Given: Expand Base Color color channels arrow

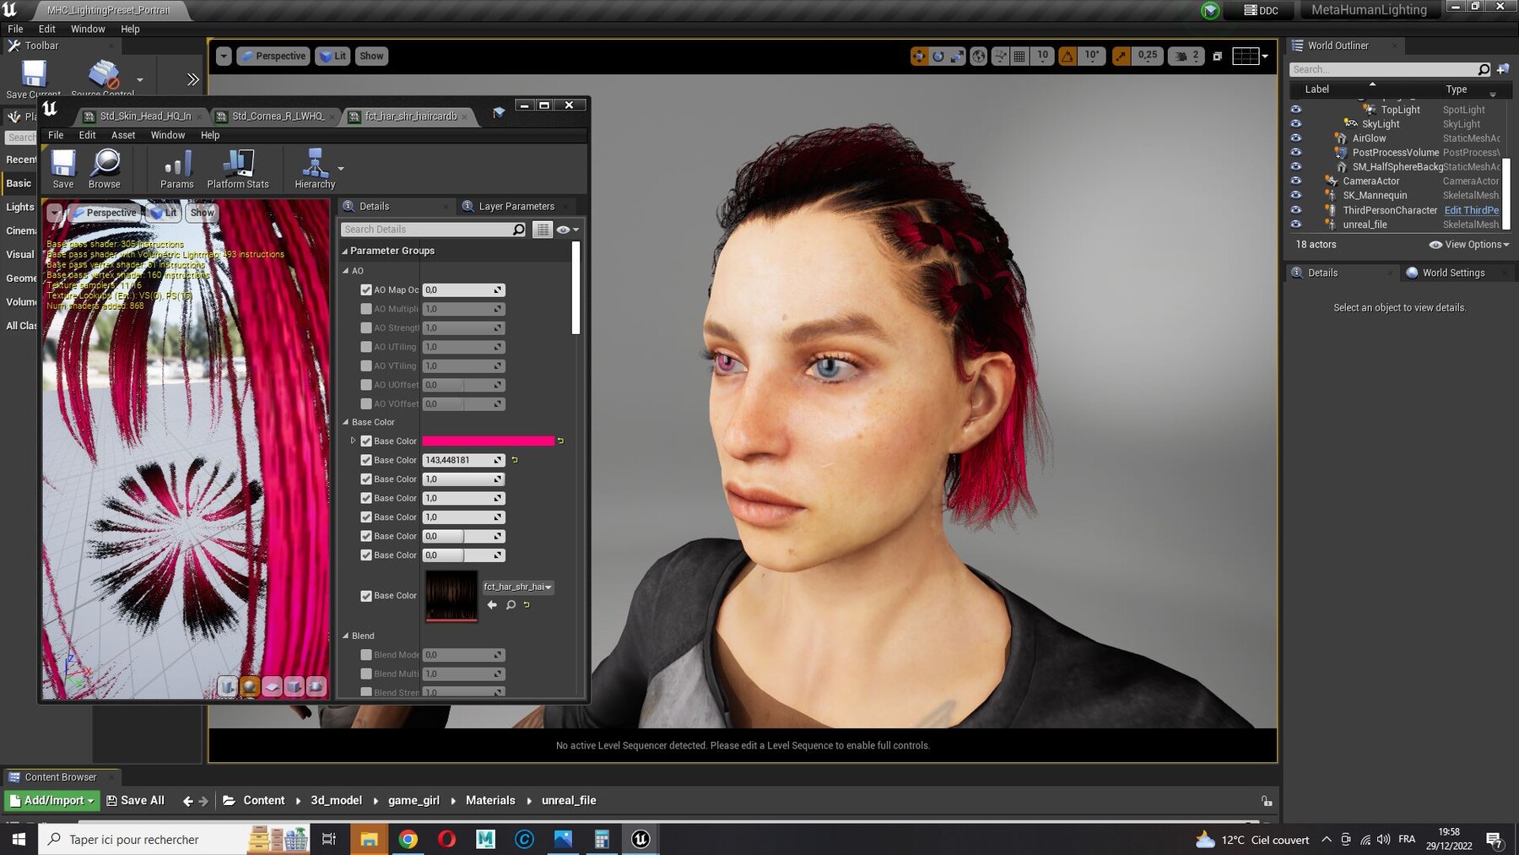Looking at the screenshot, I should (354, 441).
